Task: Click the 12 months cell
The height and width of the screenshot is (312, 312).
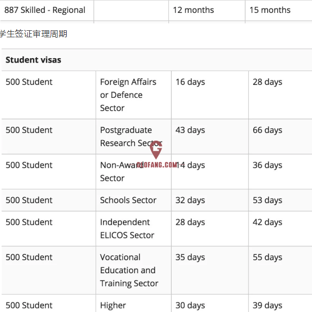Action: pos(207,10)
